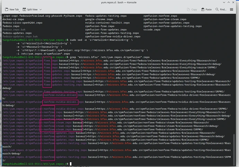Click the Split View button
The height and width of the screenshot is (167, 239).
point(32,10)
